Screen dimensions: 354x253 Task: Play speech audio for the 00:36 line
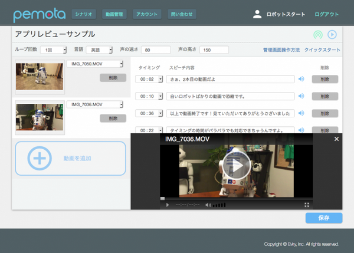click(x=301, y=113)
